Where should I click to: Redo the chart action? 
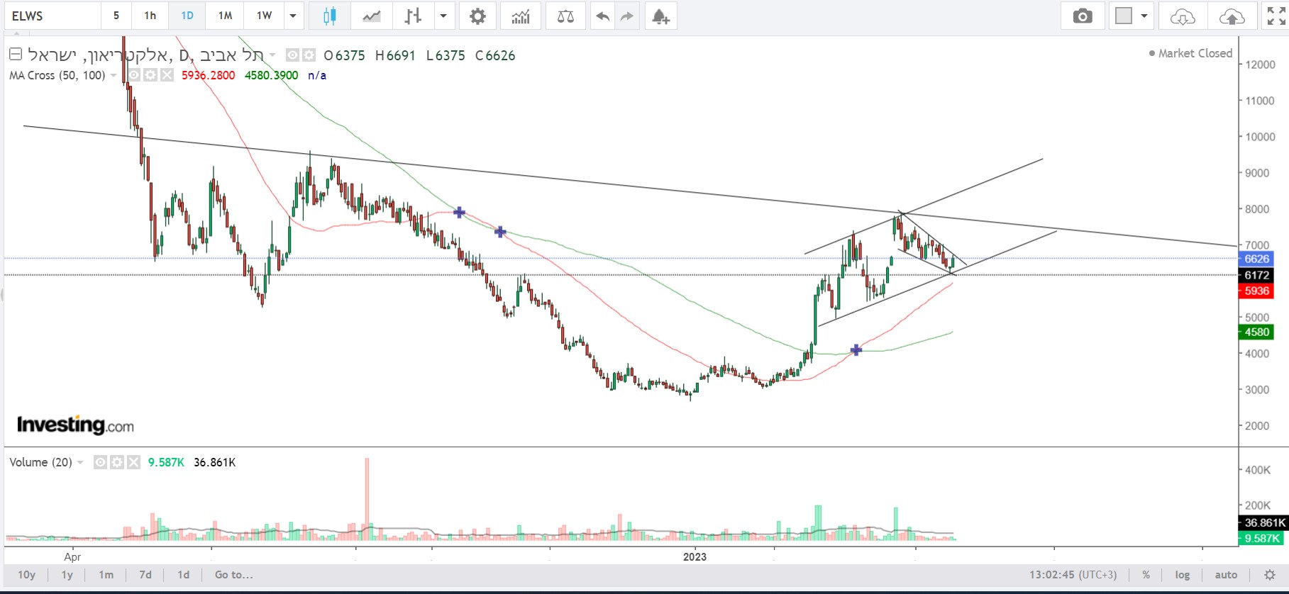(x=627, y=16)
